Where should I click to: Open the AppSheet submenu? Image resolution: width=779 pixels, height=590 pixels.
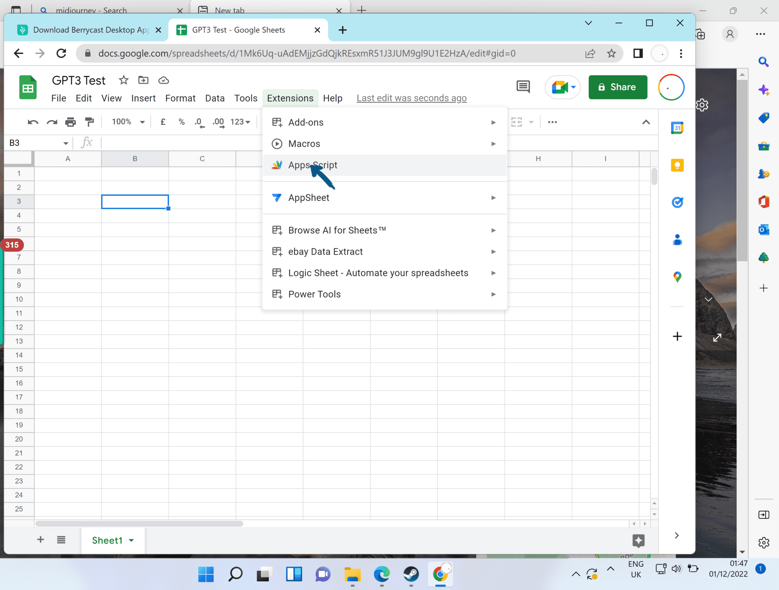click(x=385, y=198)
